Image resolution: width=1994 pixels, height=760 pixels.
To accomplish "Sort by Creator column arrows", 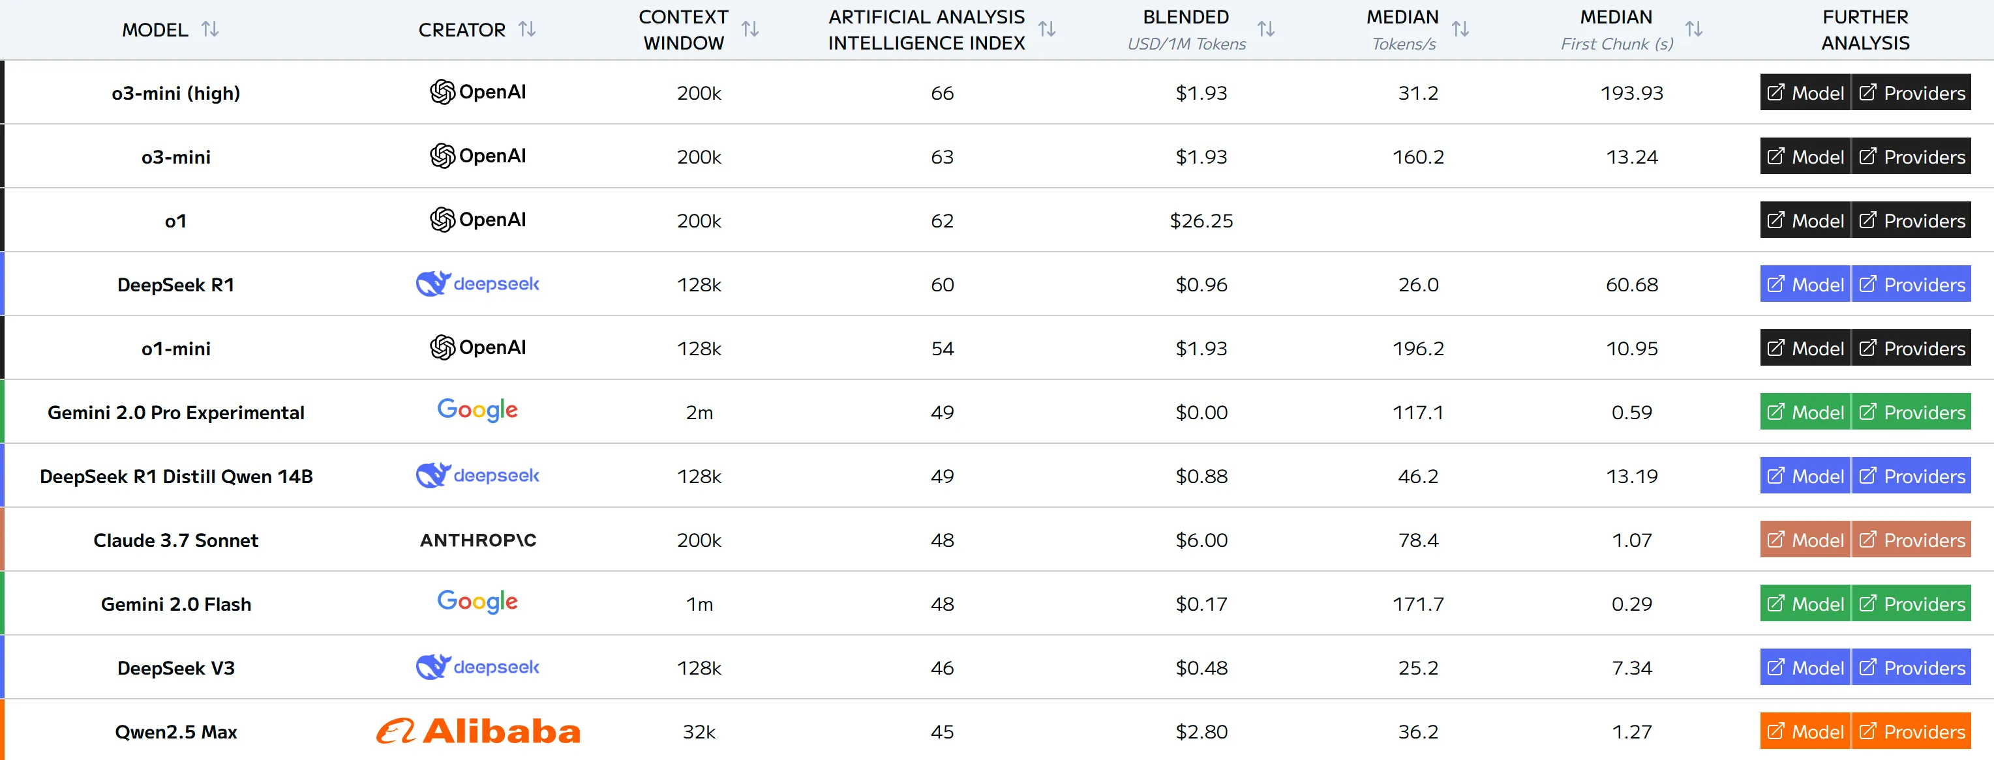I will (527, 29).
